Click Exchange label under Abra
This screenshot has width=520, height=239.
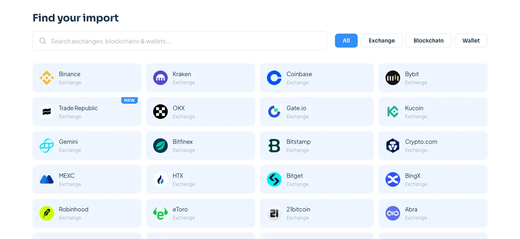click(416, 218)
